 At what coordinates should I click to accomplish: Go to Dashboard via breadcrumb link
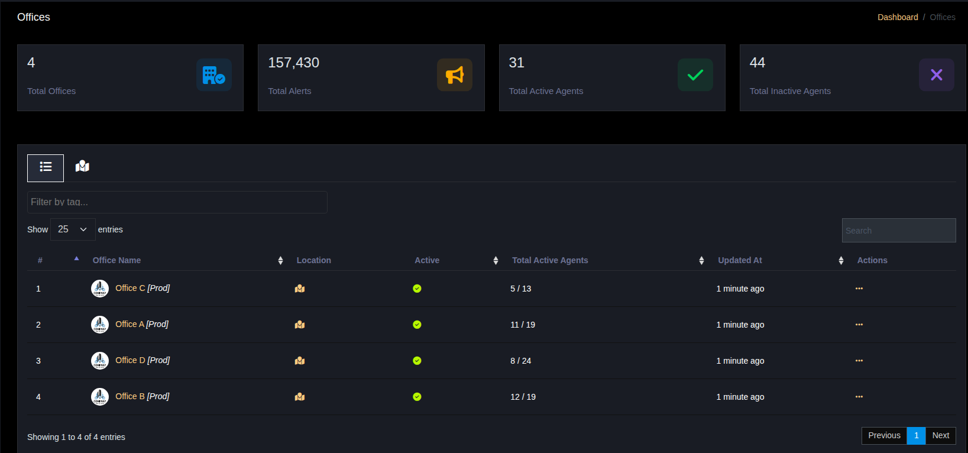coord(897,17)
